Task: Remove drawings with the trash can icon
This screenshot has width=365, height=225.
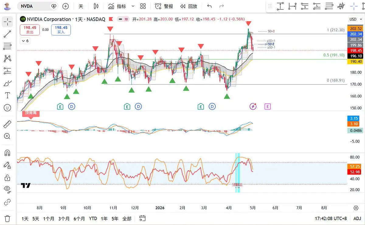Action: click(7, 218)
